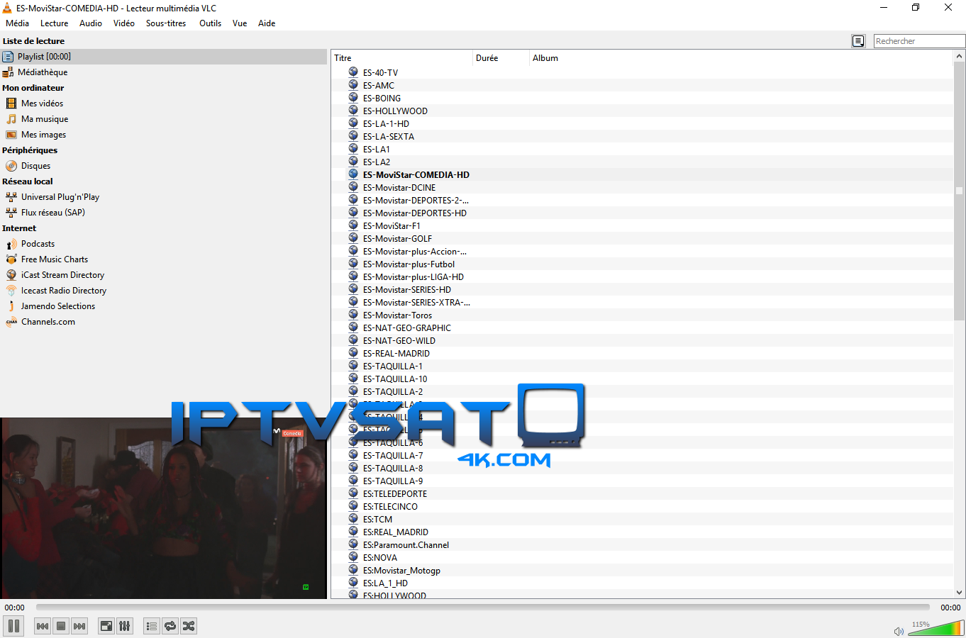Screen dimensions: 966x638
Task: Click the video preview thumbnail
Action: point(163,508)
